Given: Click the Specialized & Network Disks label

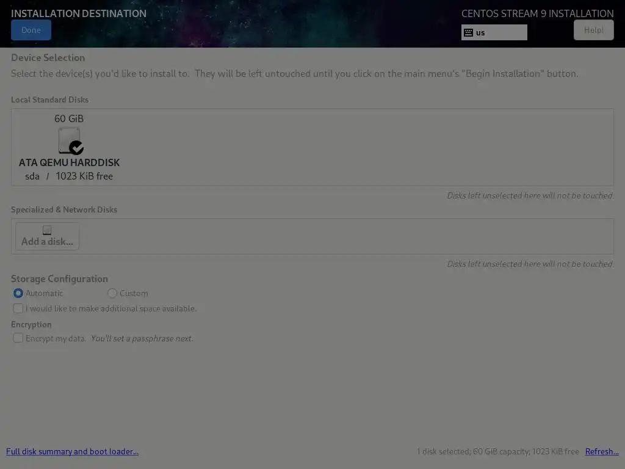Looking at the screenshot, I should [x=64, y=209].
